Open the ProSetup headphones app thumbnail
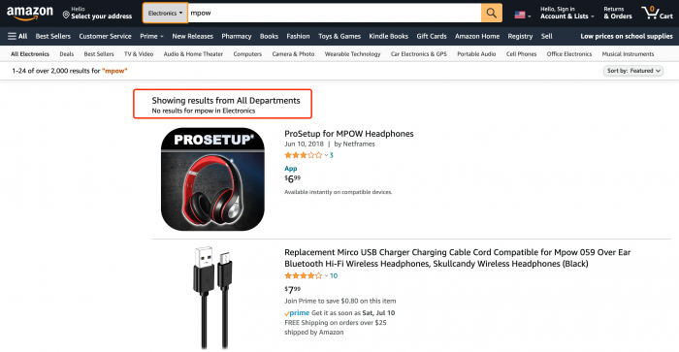The image size is (679, 352). tap(212, 178)
